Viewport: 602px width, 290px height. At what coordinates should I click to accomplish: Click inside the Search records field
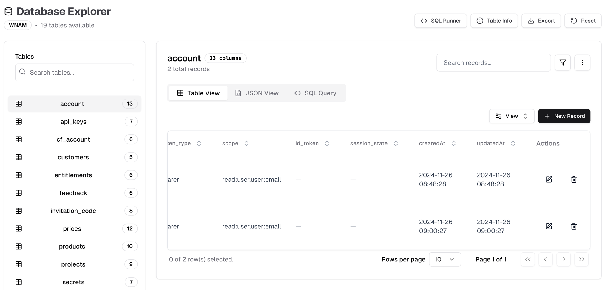(x=493, y=62)
